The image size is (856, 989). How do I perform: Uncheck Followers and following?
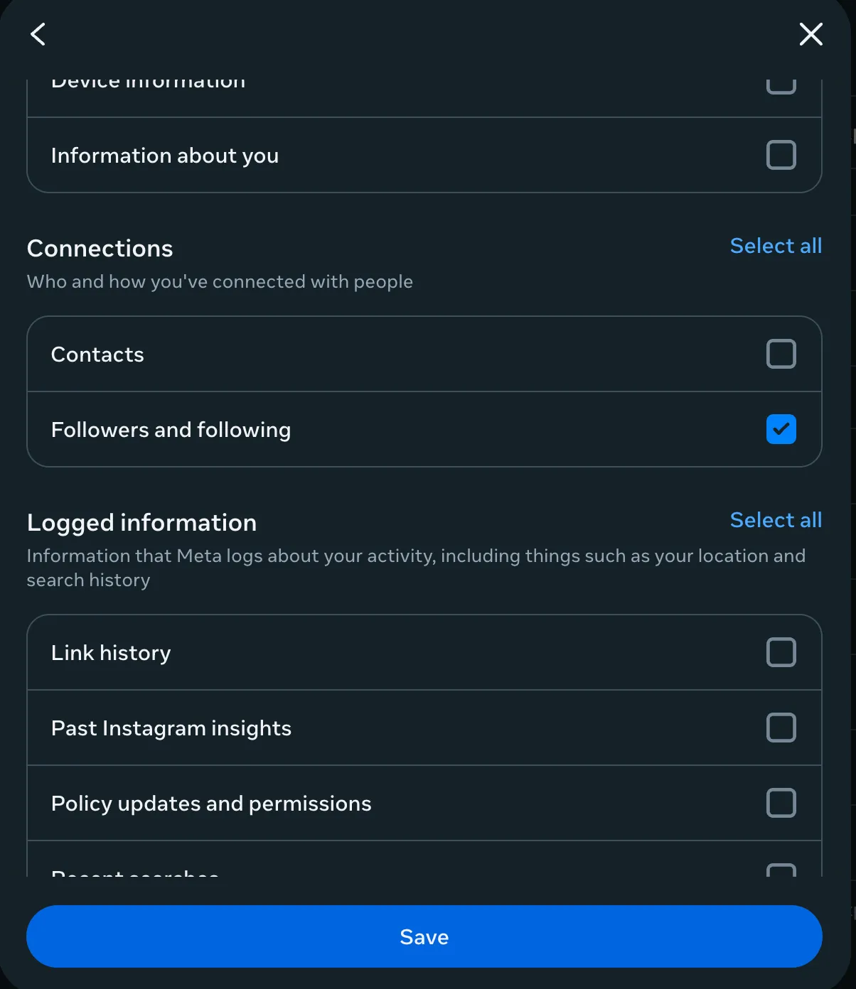point(781,429)
